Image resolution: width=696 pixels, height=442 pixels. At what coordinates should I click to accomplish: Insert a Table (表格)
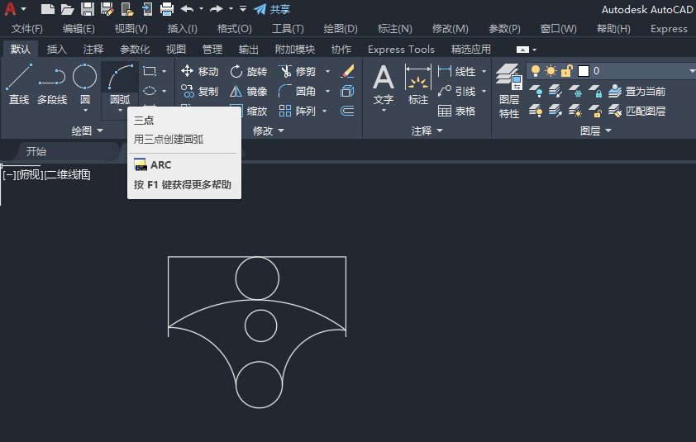click(x=456, y=111)
